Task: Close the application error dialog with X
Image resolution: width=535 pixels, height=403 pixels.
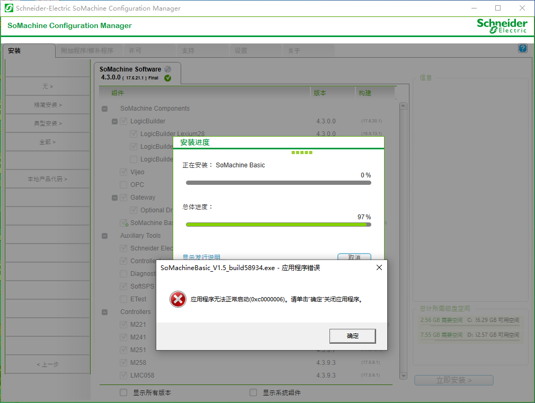Action: click(x=379, y=268)
